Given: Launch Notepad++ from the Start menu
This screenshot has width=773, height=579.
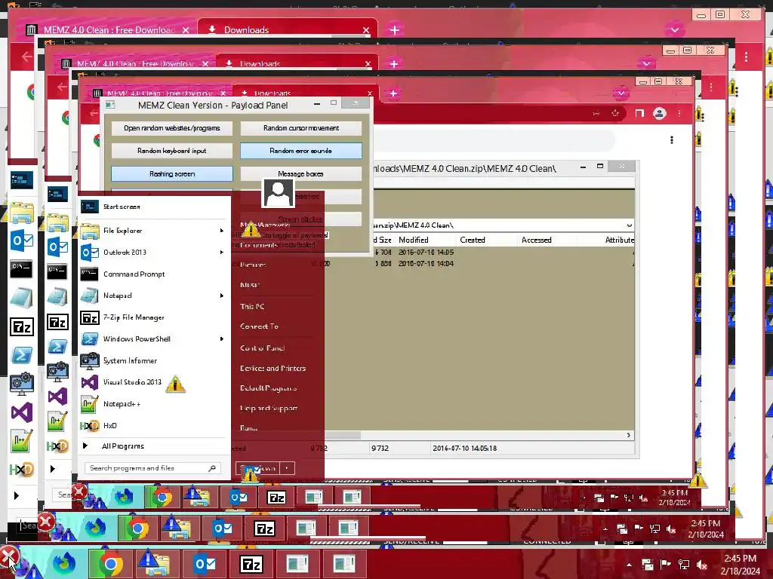Looking at the screenshot, I should (153, 404).
